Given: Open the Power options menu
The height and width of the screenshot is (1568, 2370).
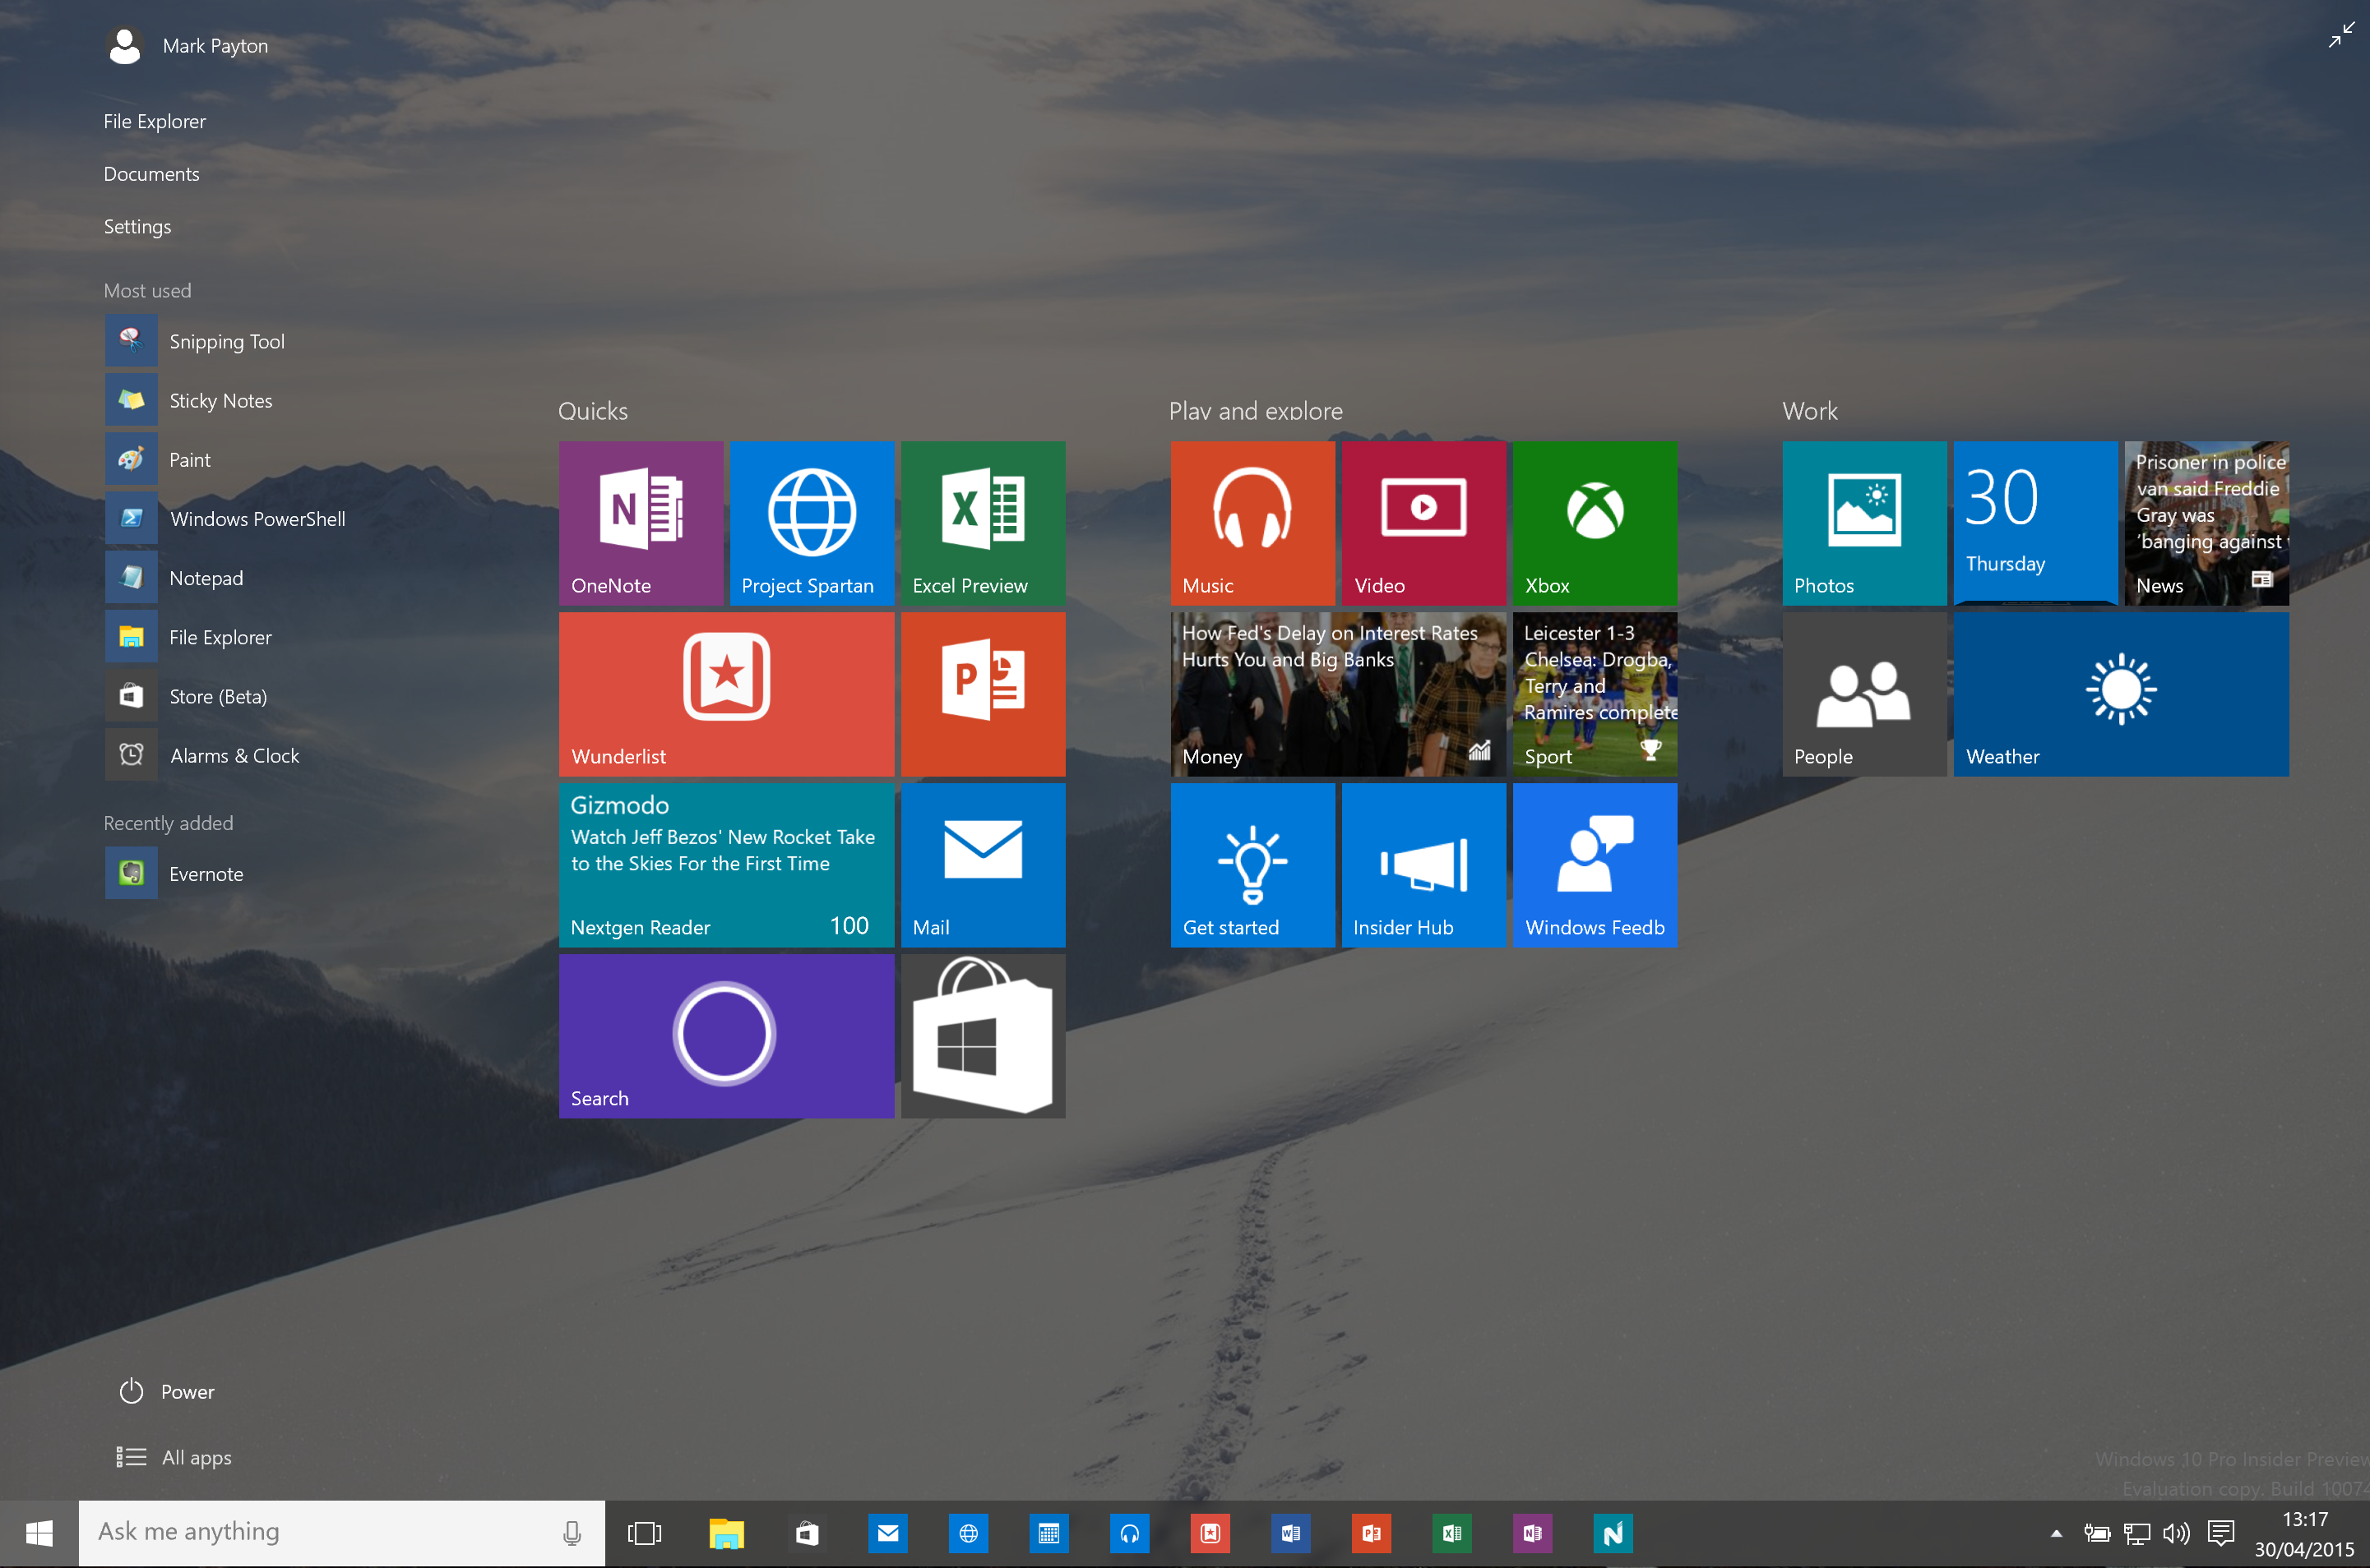Looking at the screenshot, I should tap(166, 1391).
